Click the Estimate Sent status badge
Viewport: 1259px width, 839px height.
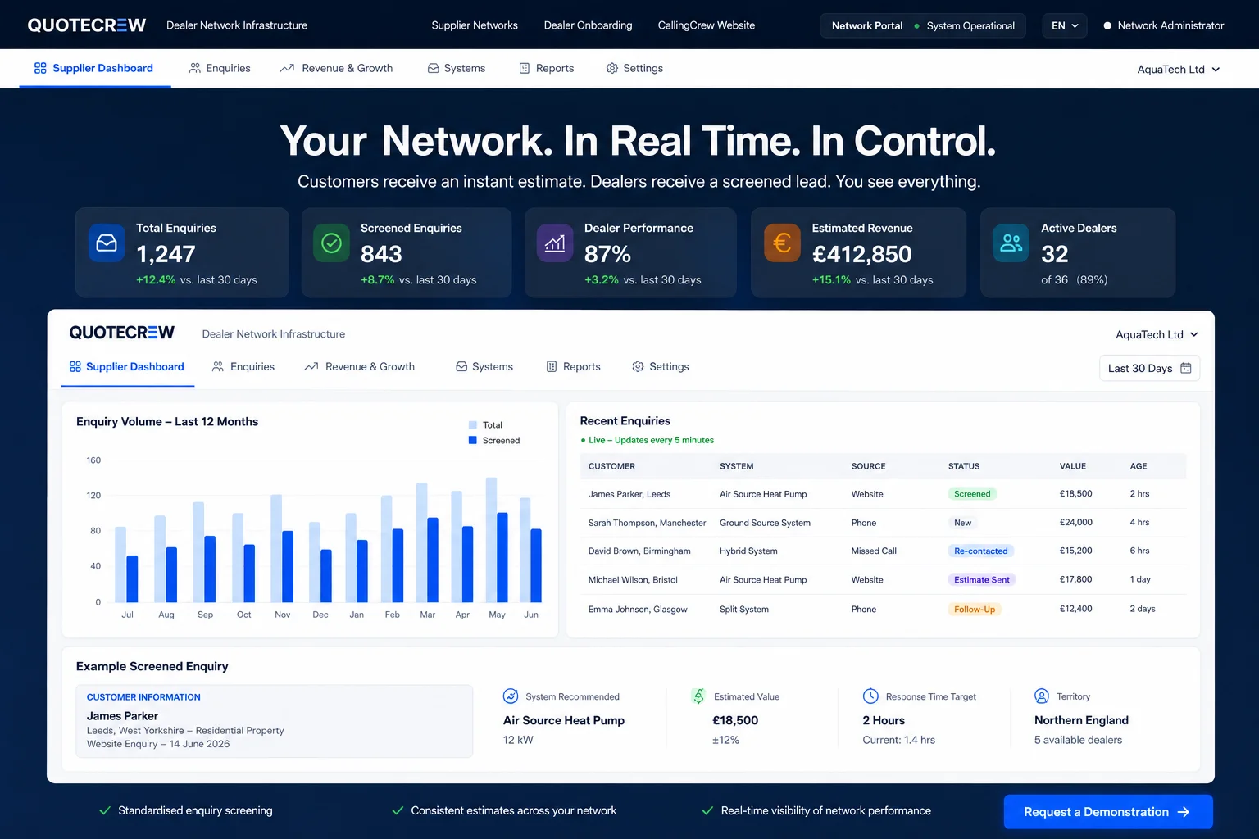pos(982,579)
